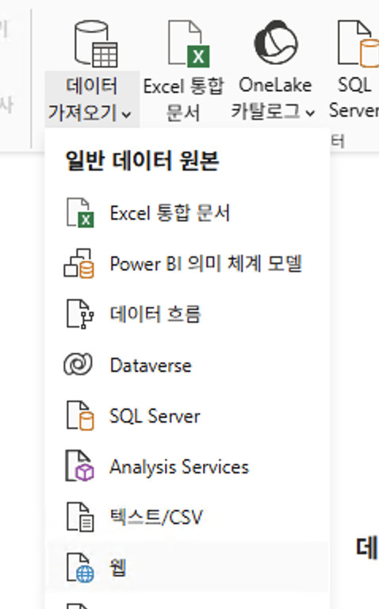Viewport: 379px width, 609px height.
Task: Click the dataflow icon in the menu
Action: [x=80, y=314]
